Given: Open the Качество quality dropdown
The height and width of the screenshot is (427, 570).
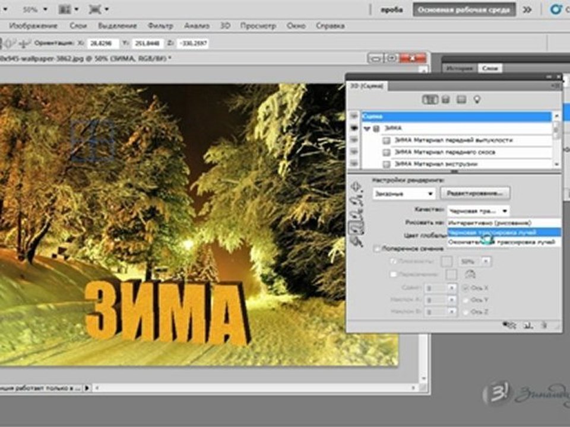Looking at the screenshot, I should tap(478, 211).
